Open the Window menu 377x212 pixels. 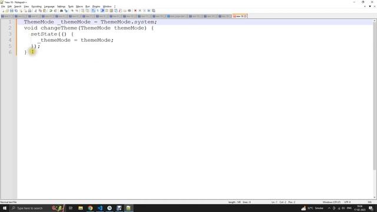coord(107,6)
